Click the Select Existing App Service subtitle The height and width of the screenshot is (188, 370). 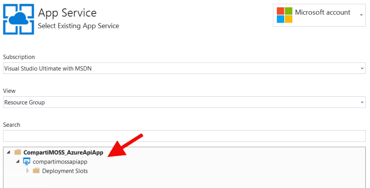[78, 26]
